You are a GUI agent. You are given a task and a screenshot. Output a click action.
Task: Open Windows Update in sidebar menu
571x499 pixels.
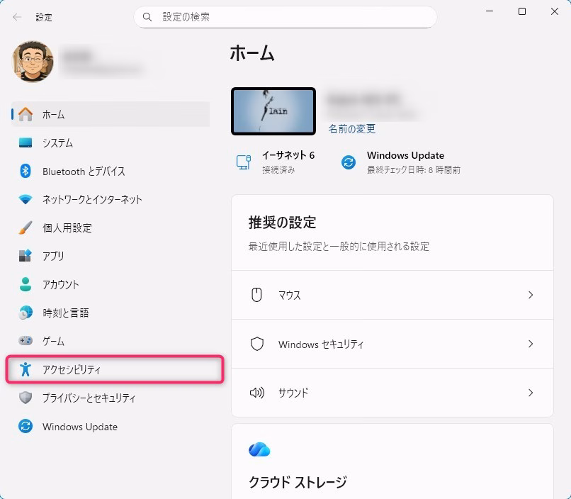pyautogui.click(x=79, y=427)
